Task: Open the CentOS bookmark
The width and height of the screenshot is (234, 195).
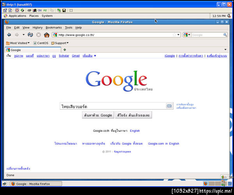Action: [x=41, y=43]
